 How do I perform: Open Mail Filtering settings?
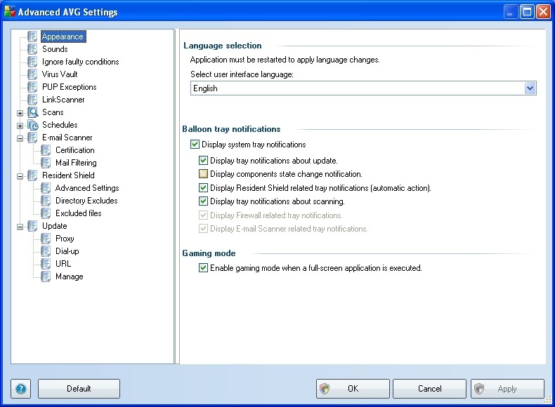(x=76, y=163)
